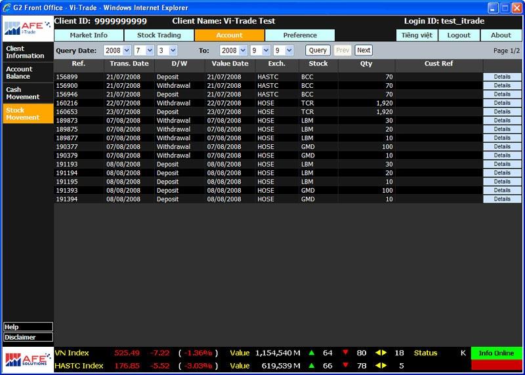Open Cash Movement in sidebar
The image size is (525, 375).
click(x=28, y=93)
